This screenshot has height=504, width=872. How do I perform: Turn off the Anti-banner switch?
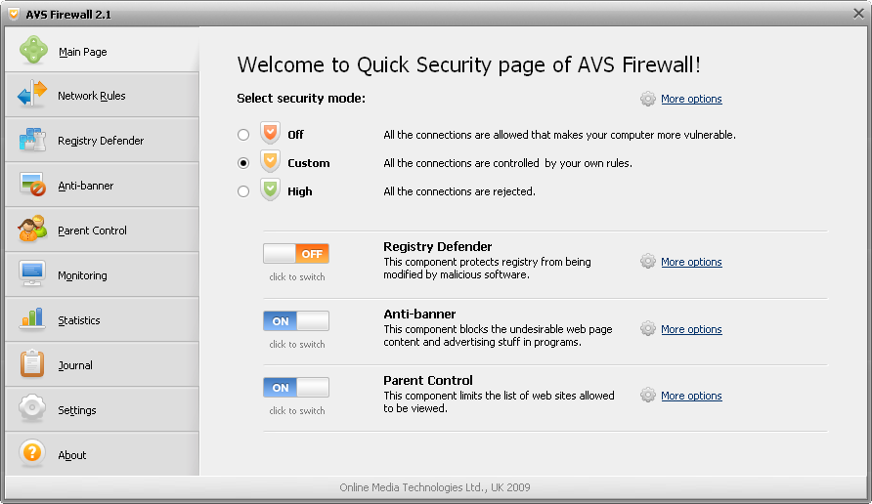click(x=296, y=321)
